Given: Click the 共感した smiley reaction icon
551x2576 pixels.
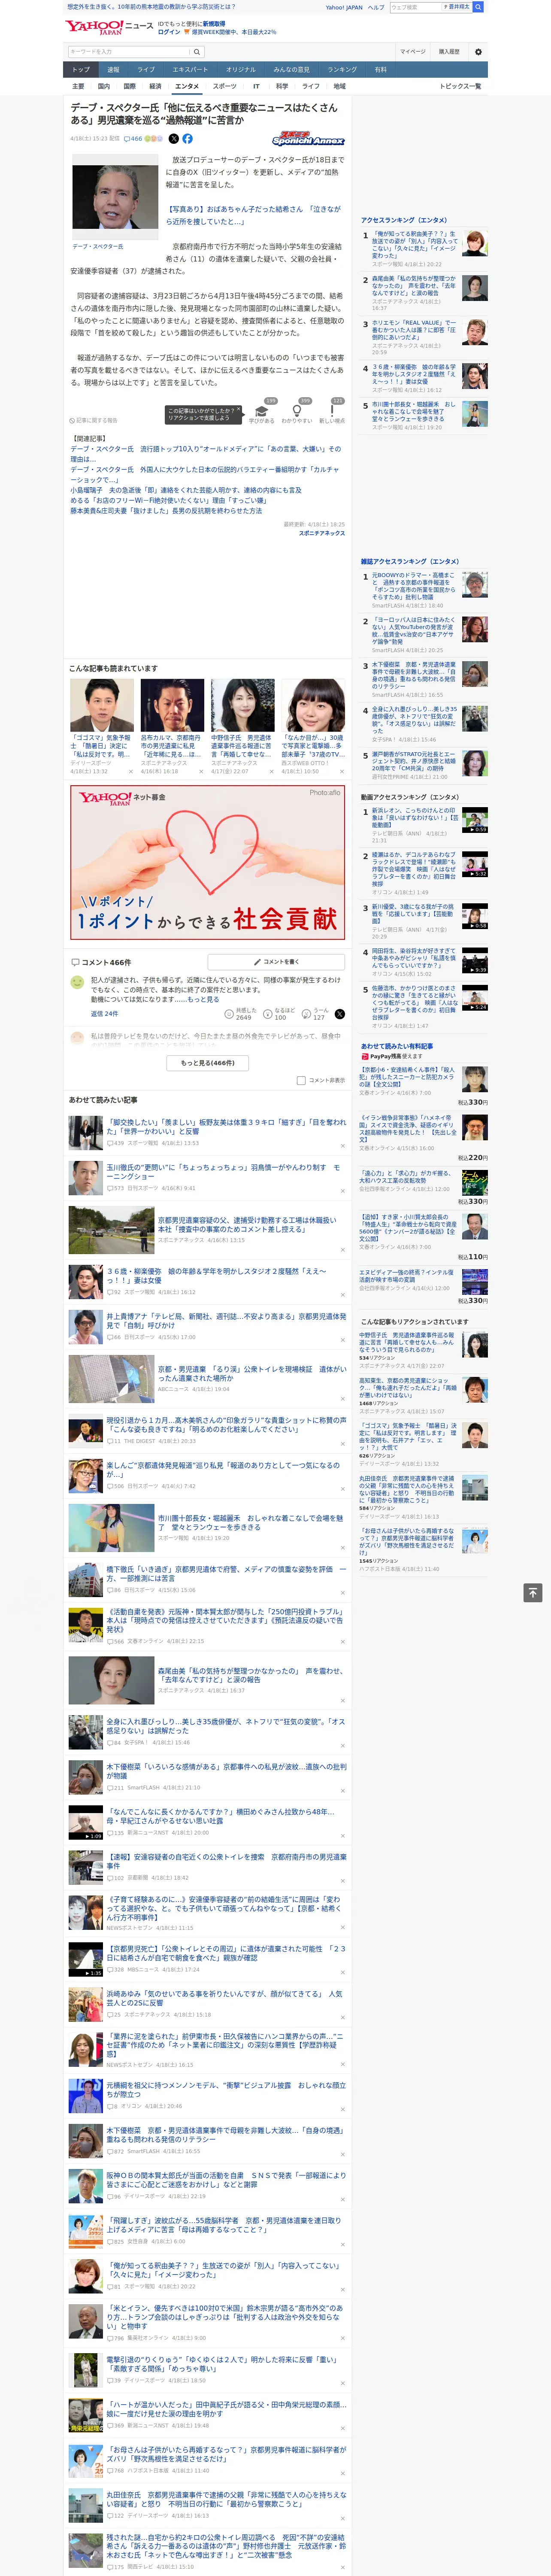Looking at the screenshot, I should tap(229, 1014).
